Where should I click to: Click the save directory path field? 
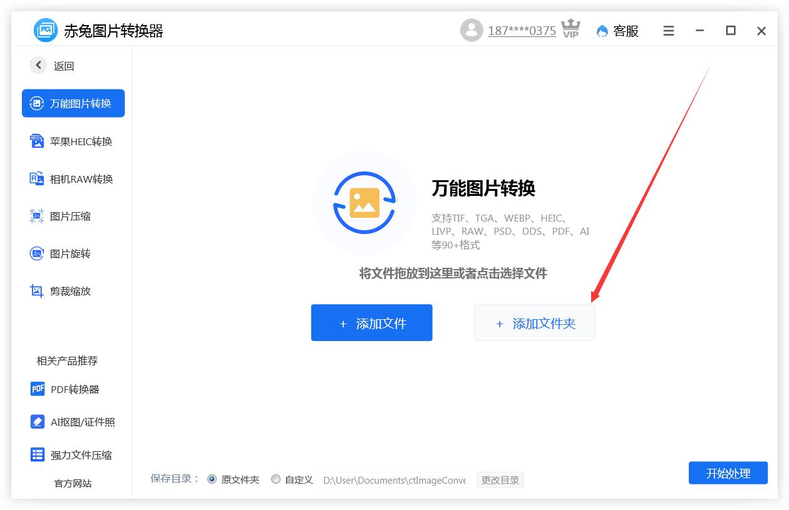(394, 480)
